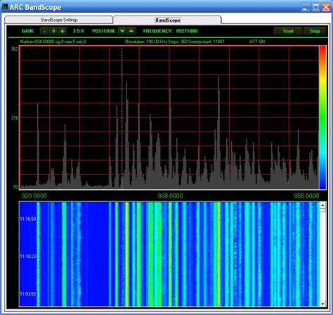Click the 11:10:23 timestamp in the waterfall
The image size is (333, 315).
[28, 256]
